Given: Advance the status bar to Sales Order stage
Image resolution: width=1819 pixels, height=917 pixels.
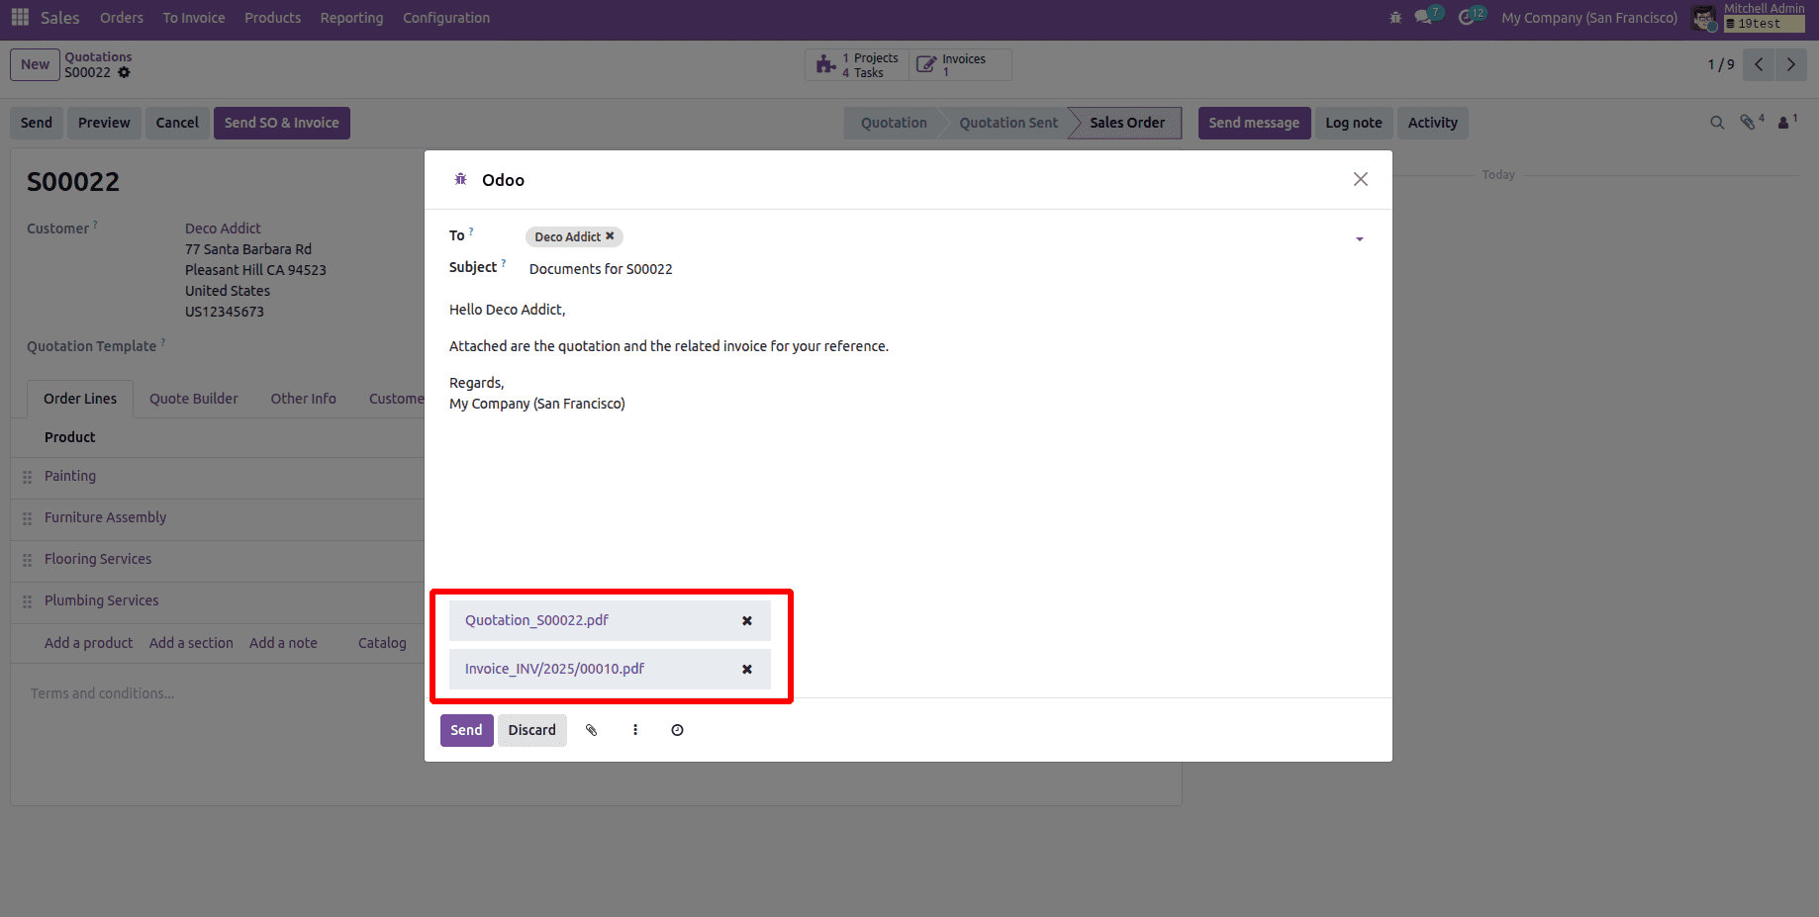Looking at the screenshot, I should click(x=1126, y=123).
